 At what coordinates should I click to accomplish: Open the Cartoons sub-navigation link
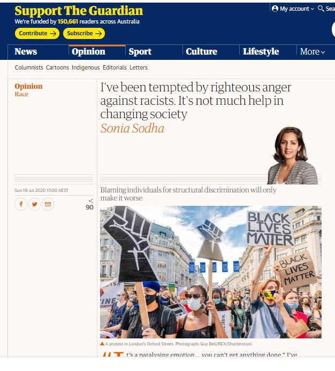click(x=57, y=67)
